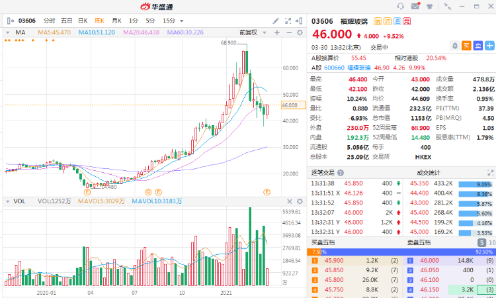The width and height of the screenshot is (496, 298).
Task: Open the mail messages icon
Action: click(415, 6)
